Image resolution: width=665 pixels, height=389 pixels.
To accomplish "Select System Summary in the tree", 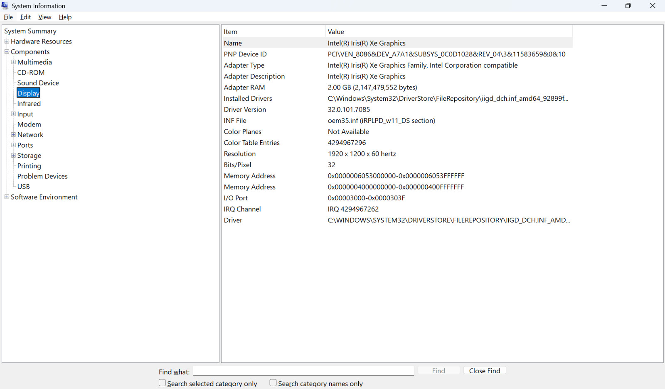I will tap(30, 31).
